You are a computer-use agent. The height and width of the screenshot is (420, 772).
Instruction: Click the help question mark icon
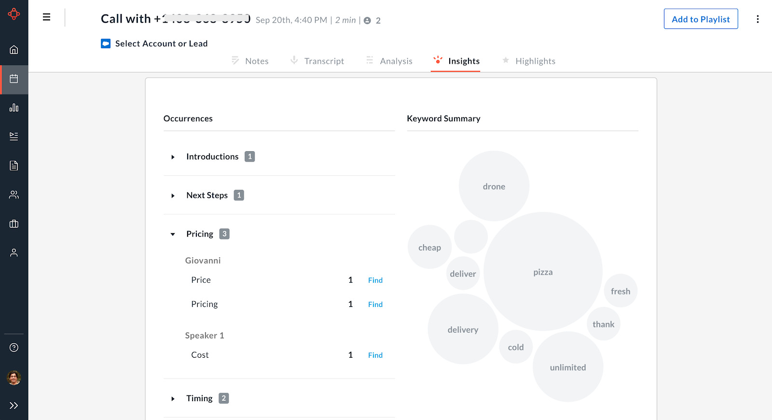14,348
